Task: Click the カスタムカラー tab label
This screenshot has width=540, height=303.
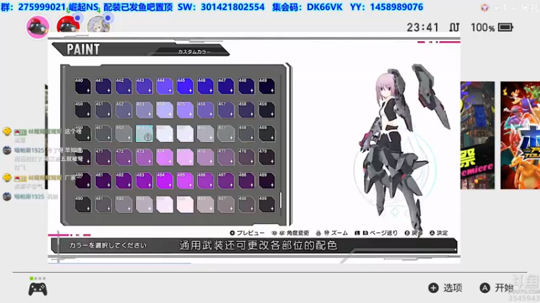Action: click(194, 52)
